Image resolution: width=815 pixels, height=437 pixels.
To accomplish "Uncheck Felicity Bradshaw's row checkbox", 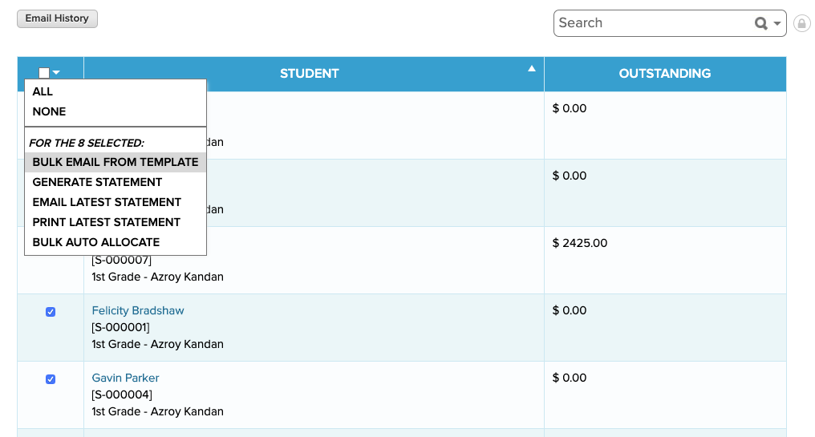I will (51, 312).
